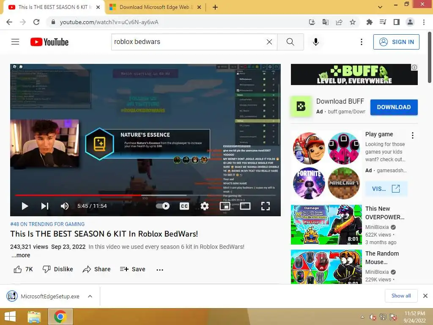Viewport: 433px width, 325px height.
Task: Open Chrome extensions puzzle icon
Action: point(369,22)
